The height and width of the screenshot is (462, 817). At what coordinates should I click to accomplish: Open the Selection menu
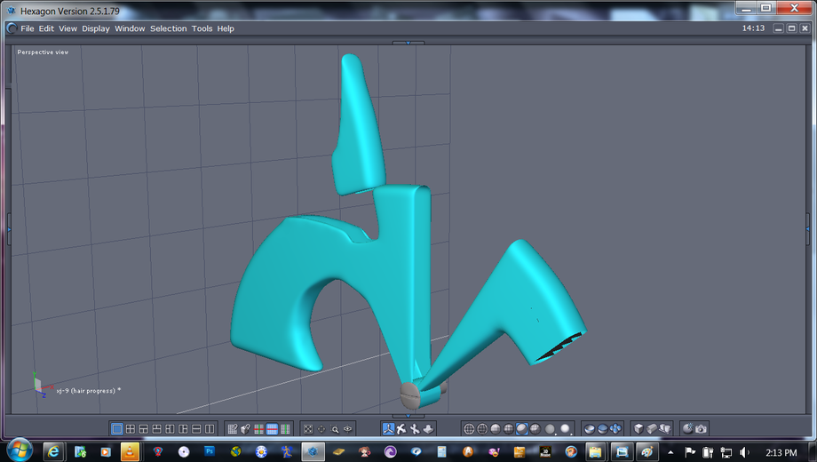point(169,28)
